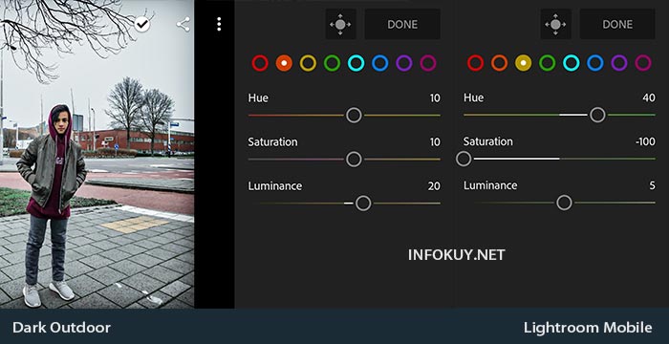Screen dimensions: 669x344
Task: Tap target adjustment icon in yellow panel
Action: point(555,24)
